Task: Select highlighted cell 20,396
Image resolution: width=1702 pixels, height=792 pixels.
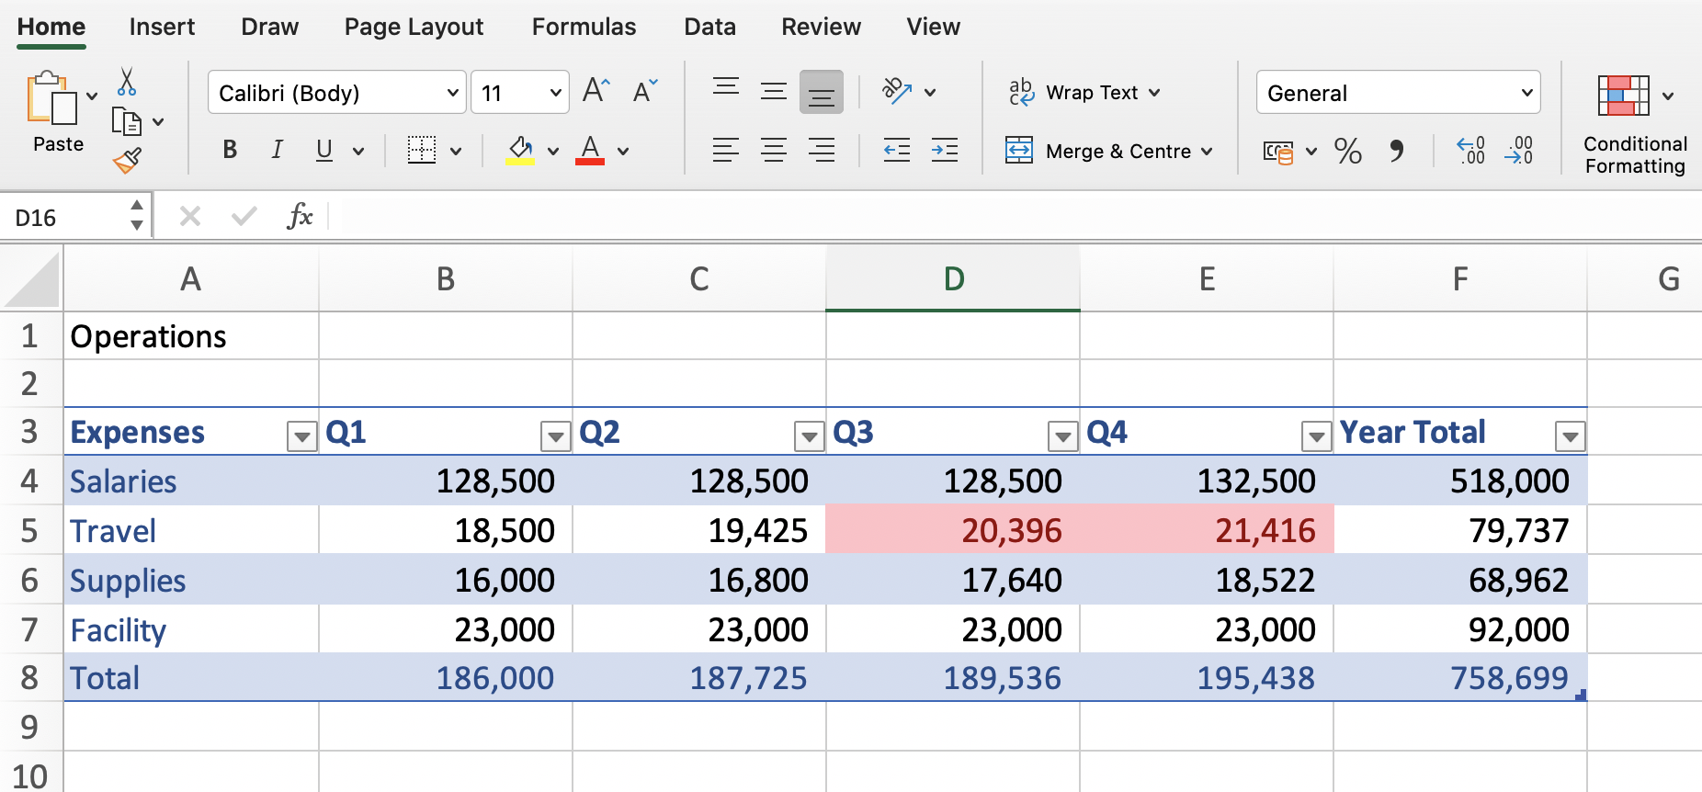Action: (953, 530)
